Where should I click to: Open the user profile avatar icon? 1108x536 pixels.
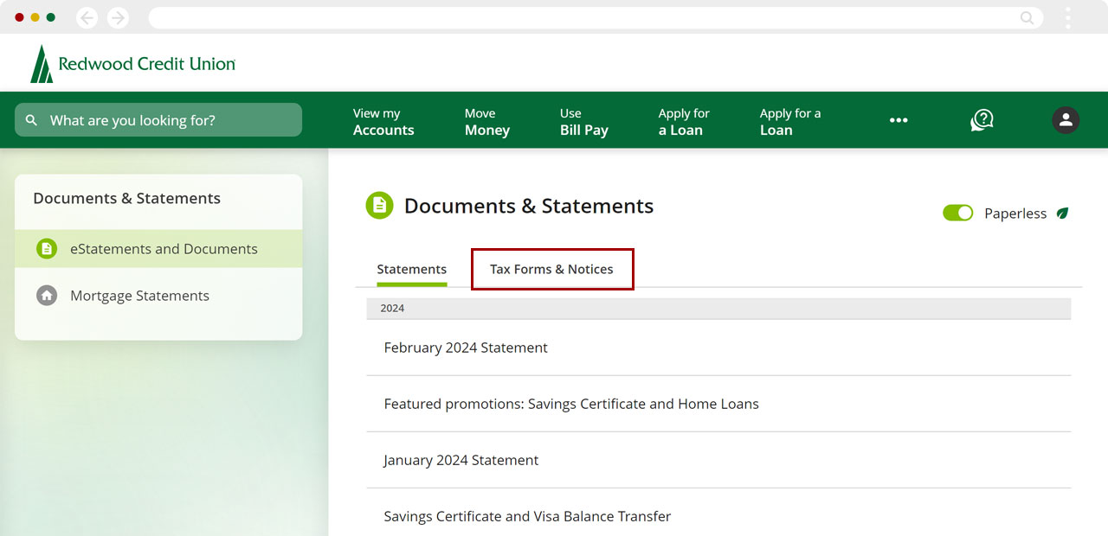point(1066,120)
